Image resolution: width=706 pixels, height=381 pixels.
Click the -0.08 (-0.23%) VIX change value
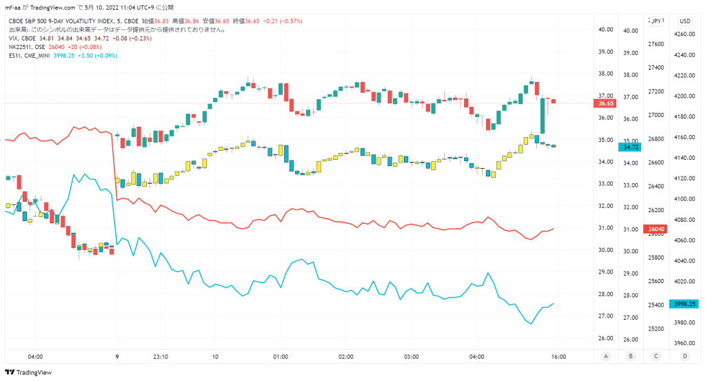click(132, 38)
